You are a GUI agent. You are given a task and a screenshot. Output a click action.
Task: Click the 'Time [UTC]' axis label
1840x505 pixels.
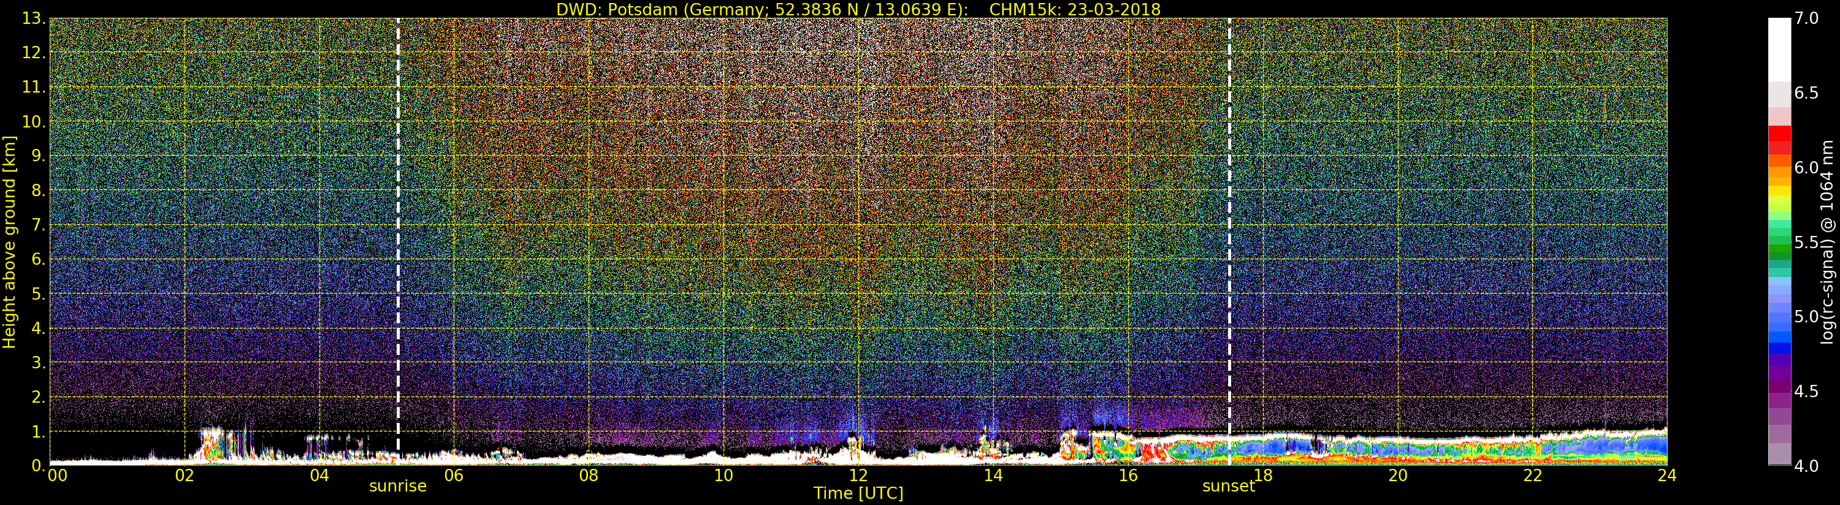(858, 493)
